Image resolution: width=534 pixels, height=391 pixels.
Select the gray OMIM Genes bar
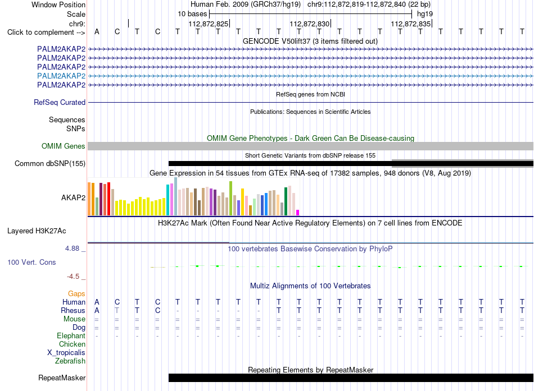310,146
